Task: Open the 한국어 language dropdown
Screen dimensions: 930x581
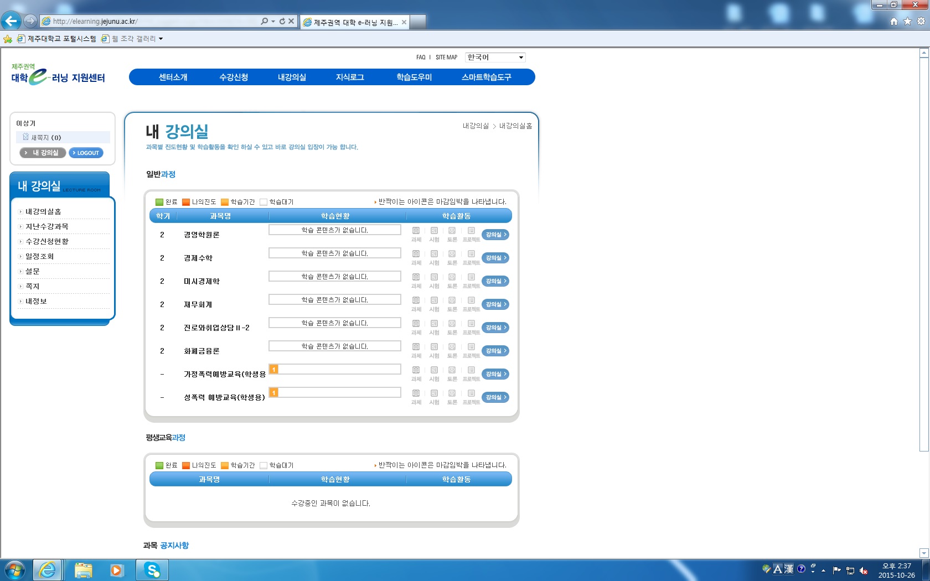Action: [x=495, y=58]
